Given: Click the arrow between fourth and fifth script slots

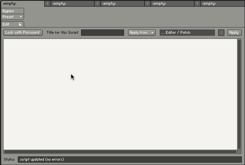Looking at the screenshot, I should click(197, 4).
